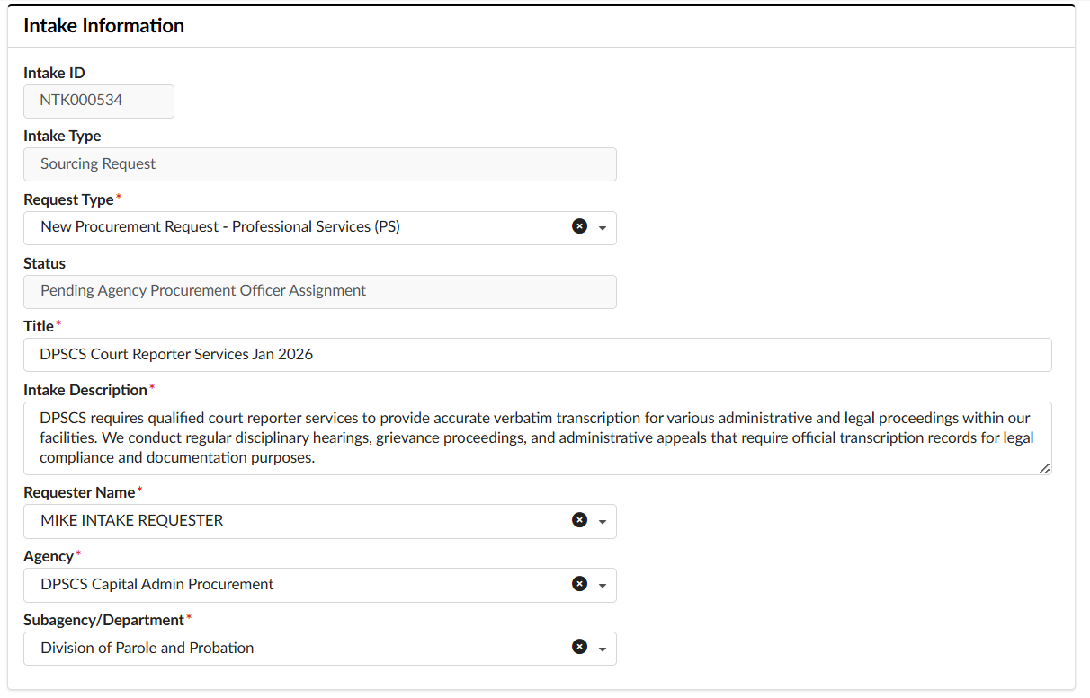Click the clear icon on the Professional Services request
Image resolution: width=1090 pixels, height=698 pixels.
pos(579,226)
